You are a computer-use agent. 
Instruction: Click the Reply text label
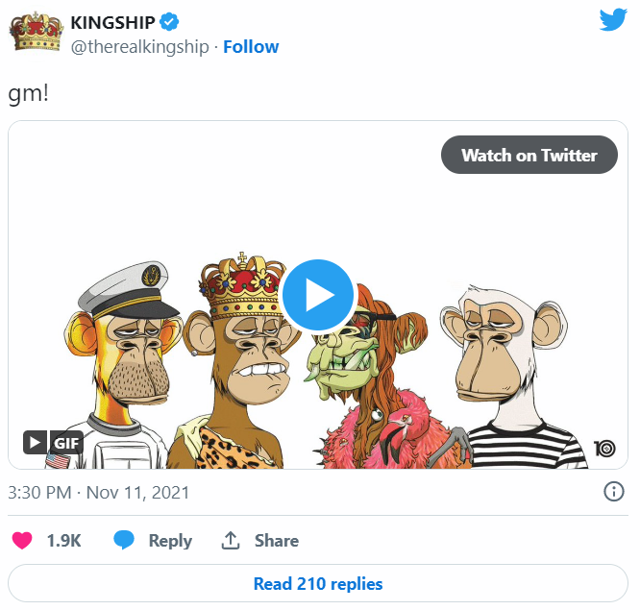170,541
